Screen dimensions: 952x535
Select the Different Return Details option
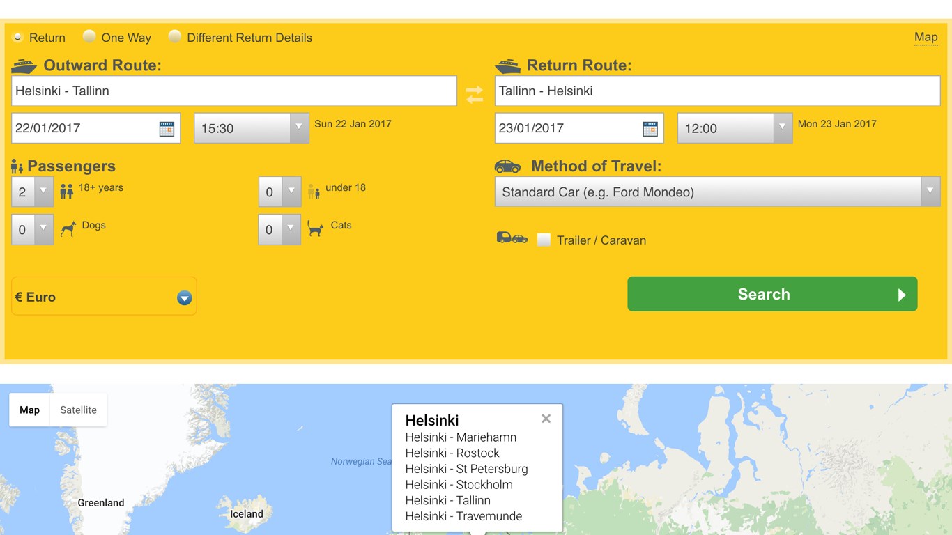[175, 37]
